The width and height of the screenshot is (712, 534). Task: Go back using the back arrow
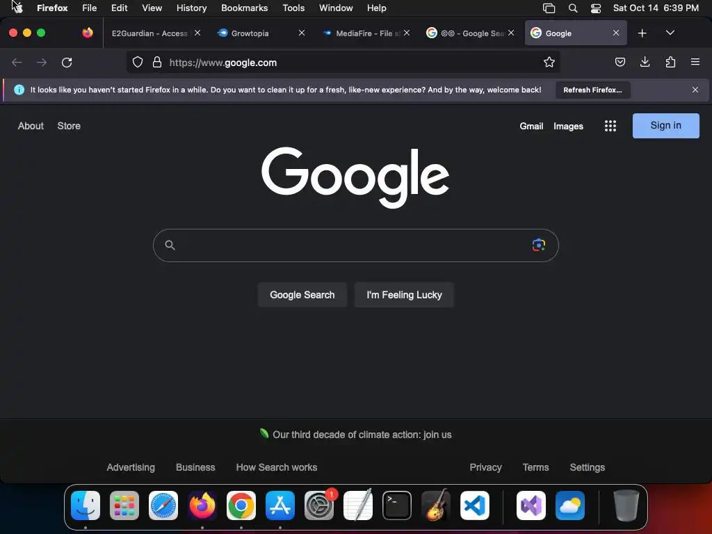[17, 62]
